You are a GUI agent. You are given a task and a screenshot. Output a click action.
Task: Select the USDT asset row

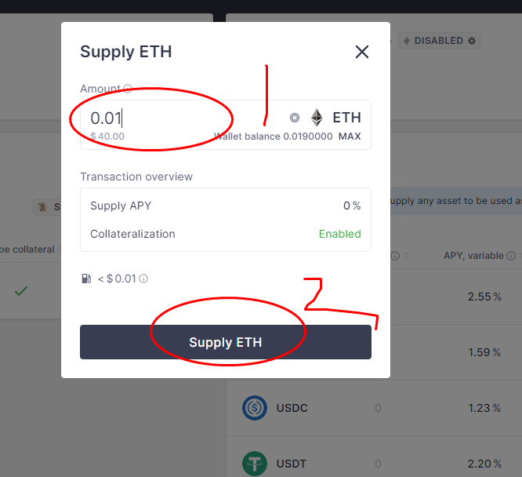pyautogui.click(x=376, y=463)
